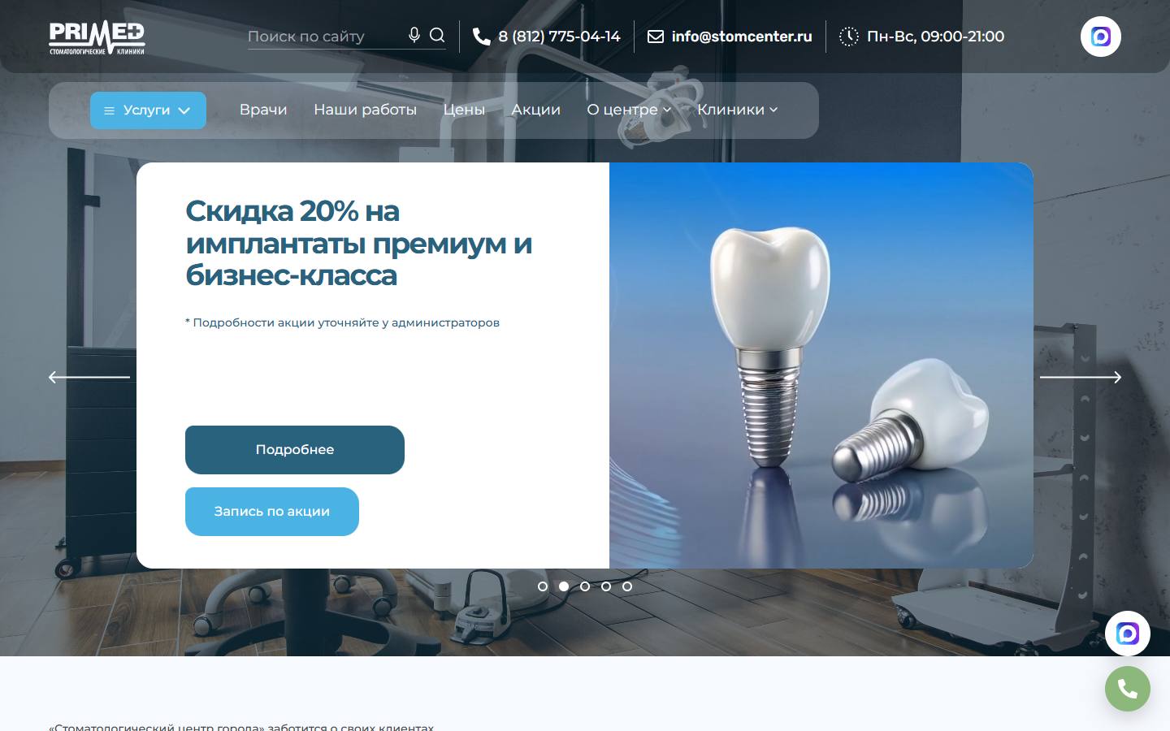Image resolution: width=1170 pixels, height=731 pixels.
Task: Click the clock working-hours icon
Action: click(x=848, y=37)
